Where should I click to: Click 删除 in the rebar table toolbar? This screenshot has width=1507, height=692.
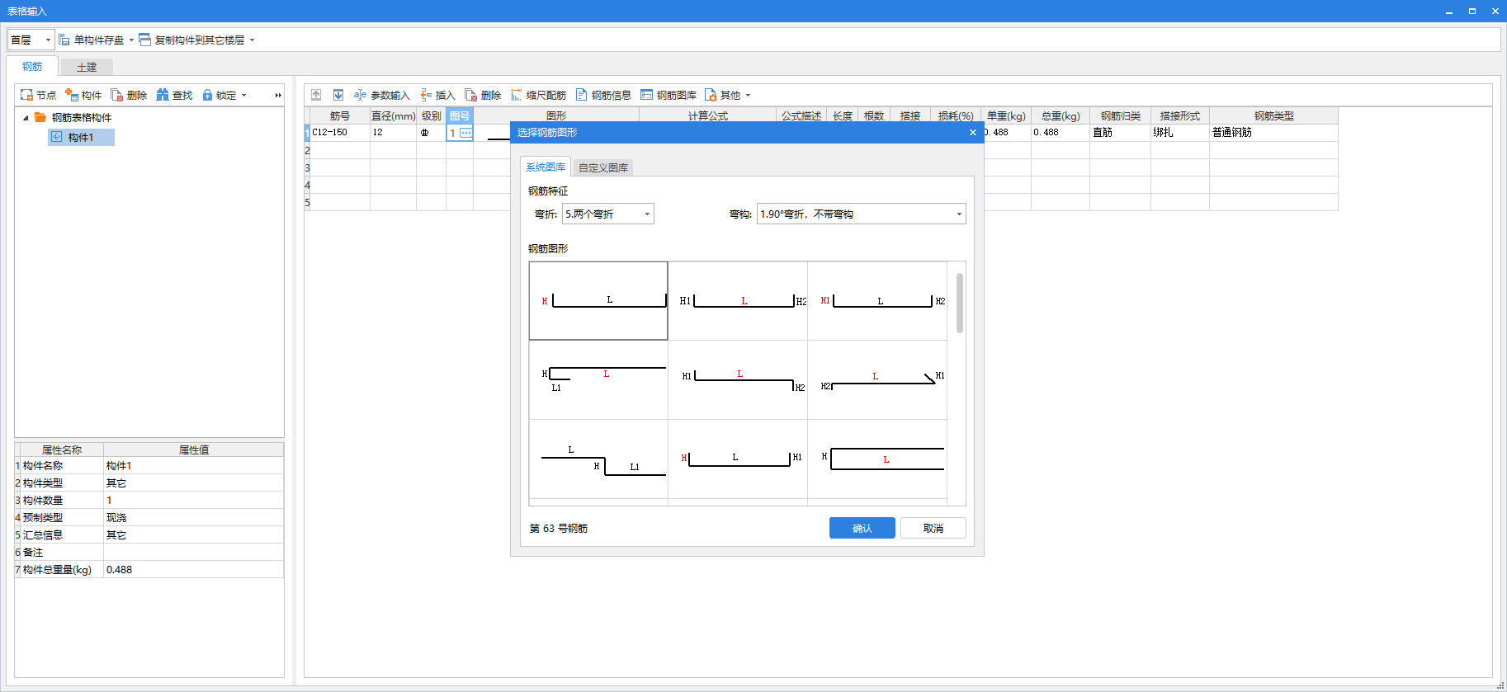click(x=483, y=95)
